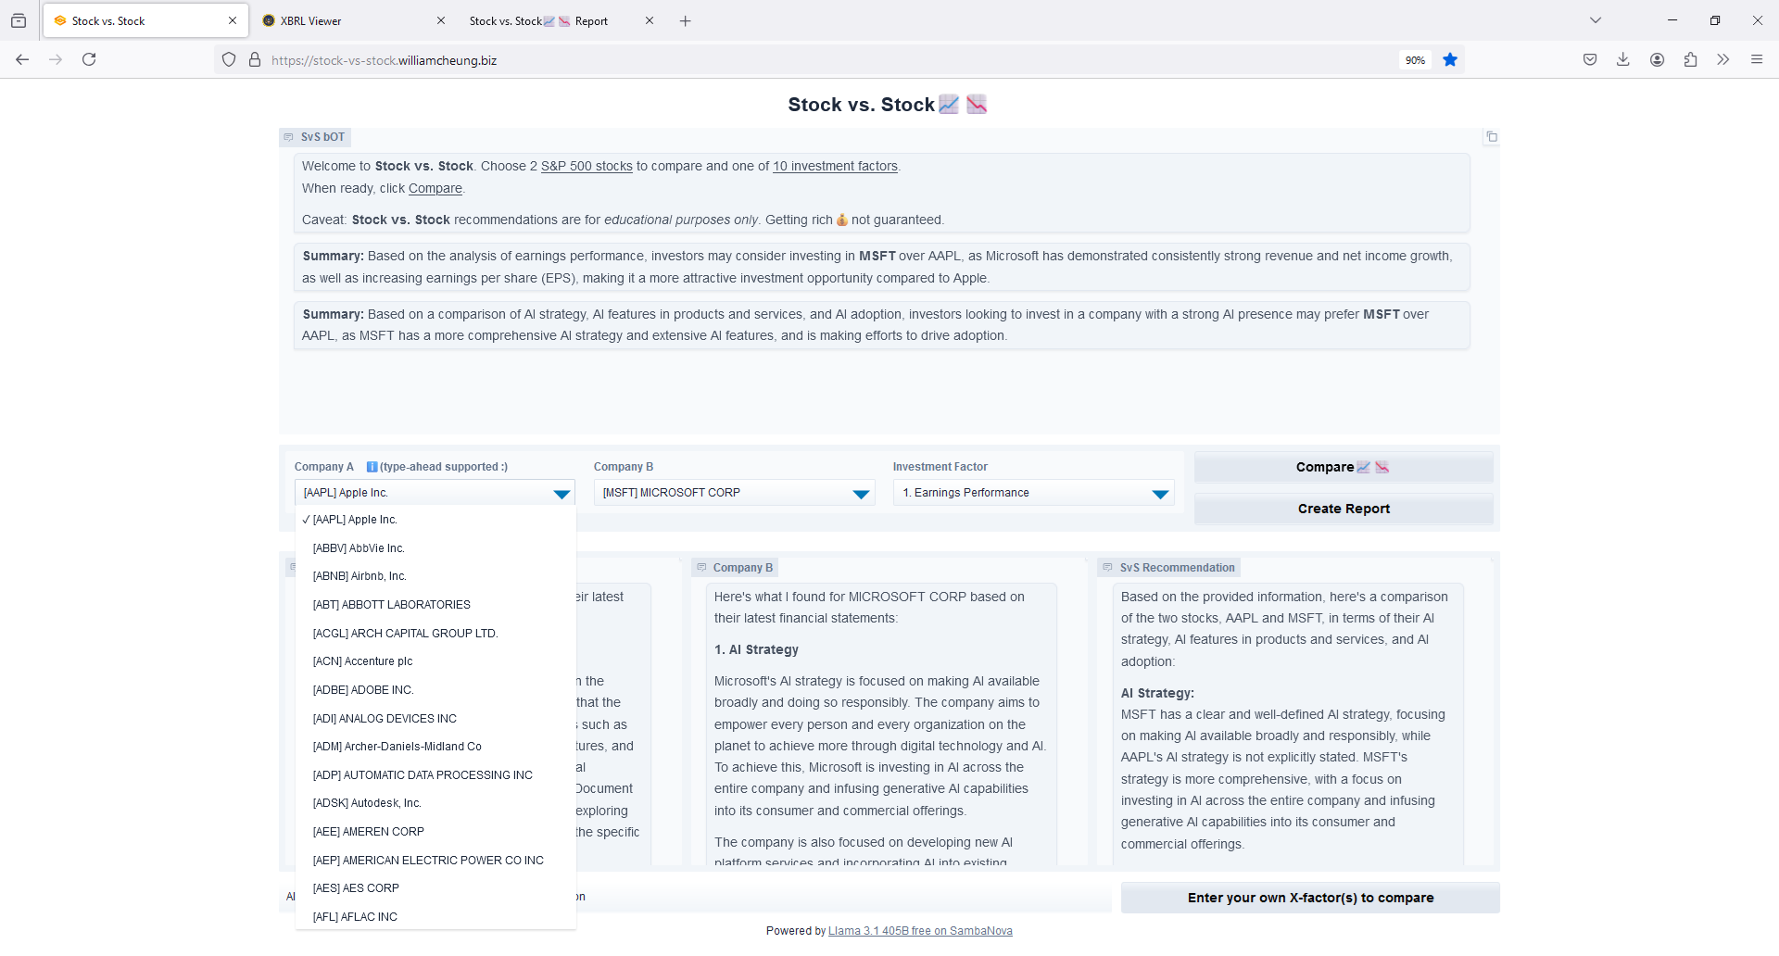This screenshot has height=956, width=1779.
Task: Choose [ABBV] AbbVie Inc. from list
Action: pyautogui.click(x=435, y=548)
